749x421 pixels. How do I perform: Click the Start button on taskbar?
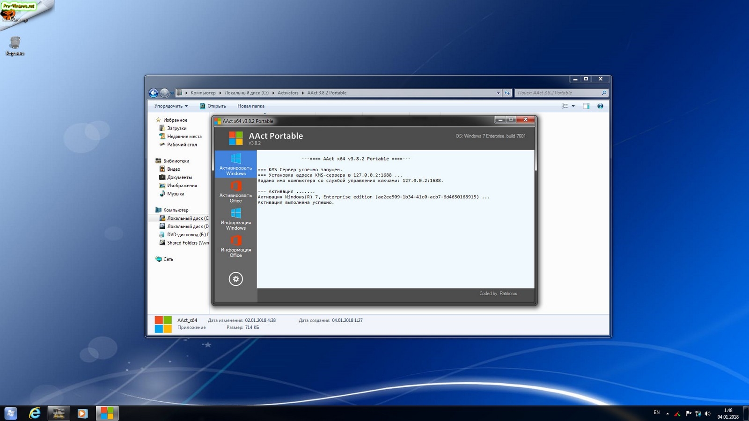click(x=11, y=413)
